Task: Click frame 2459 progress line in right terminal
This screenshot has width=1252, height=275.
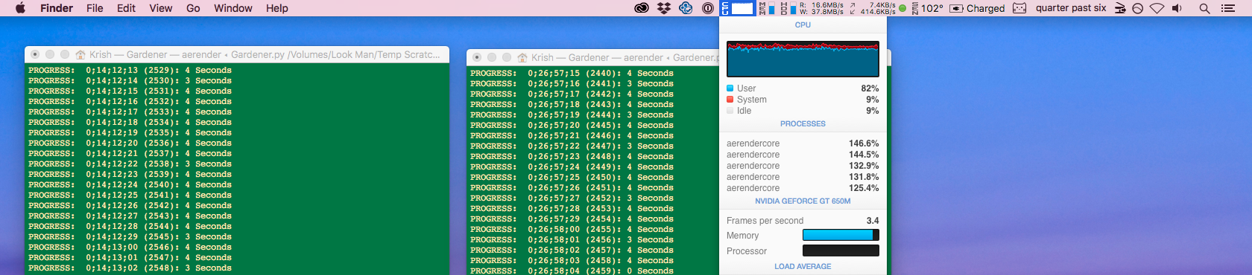Action: (x=572, y=271)
